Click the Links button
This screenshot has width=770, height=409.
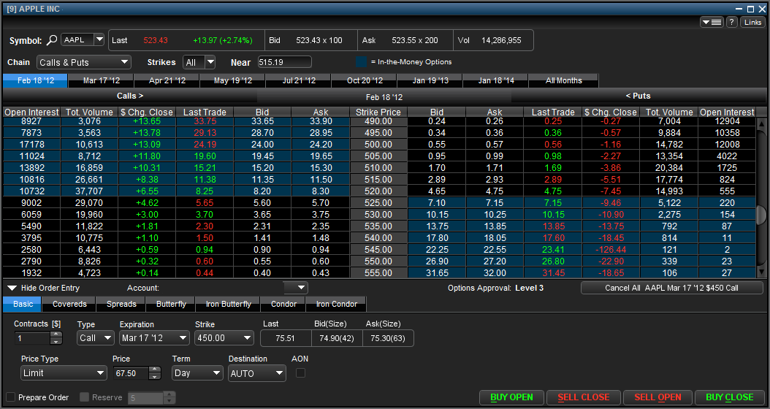tap(752, 22)
